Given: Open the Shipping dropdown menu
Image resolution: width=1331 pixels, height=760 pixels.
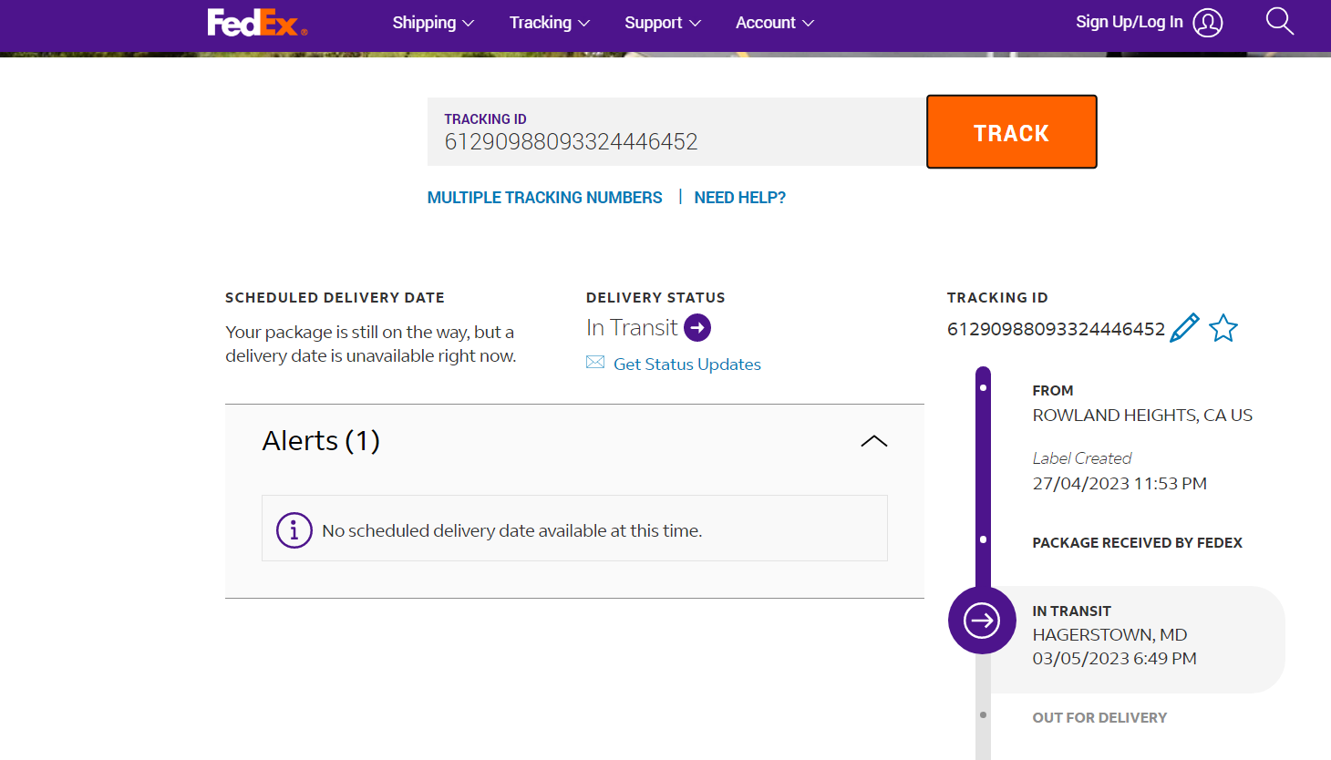Looking at the screenshot, I should (433, 23).
